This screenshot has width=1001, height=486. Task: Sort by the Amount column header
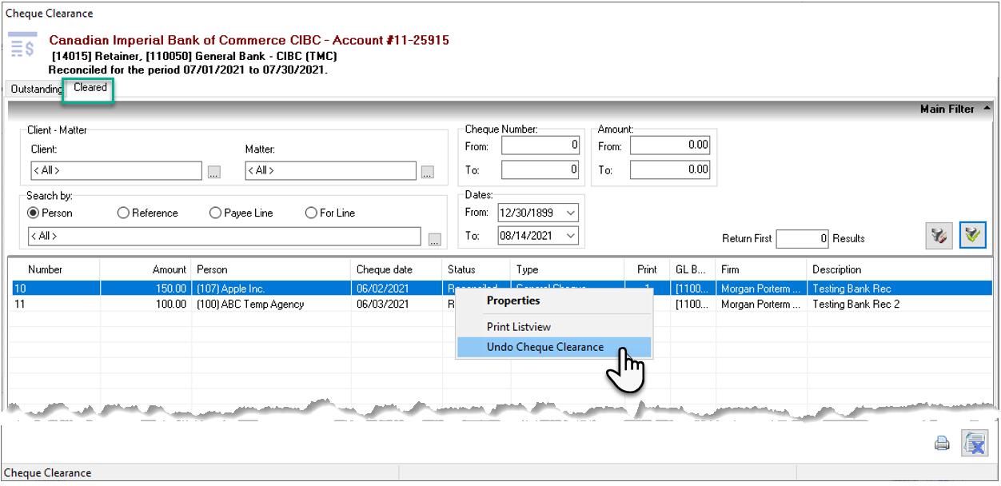[x=146, y=269]
